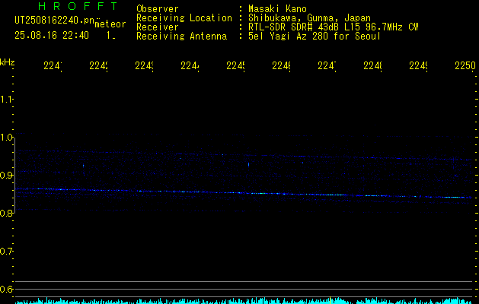Select the Observer label
Viewport: 479px width, 304px height.
[x=158, y=9]
